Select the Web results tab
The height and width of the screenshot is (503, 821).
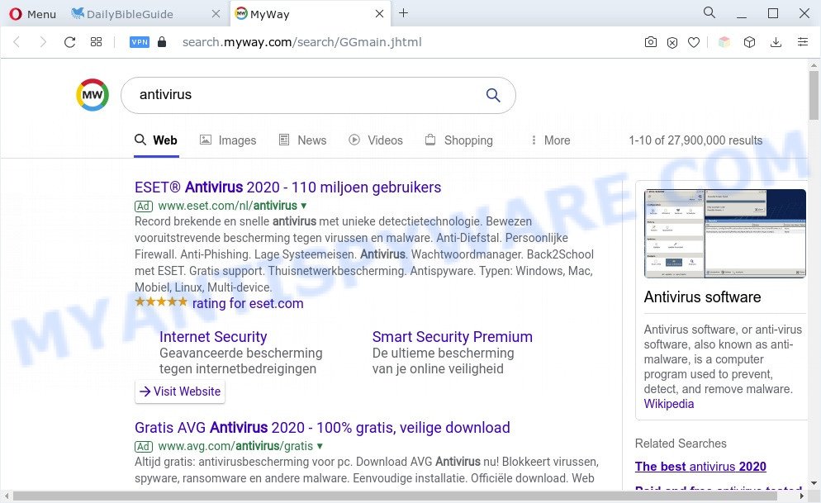(156, 140)
